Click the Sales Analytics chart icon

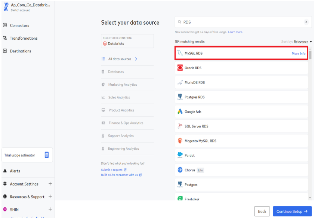click(x=103, y=97)
